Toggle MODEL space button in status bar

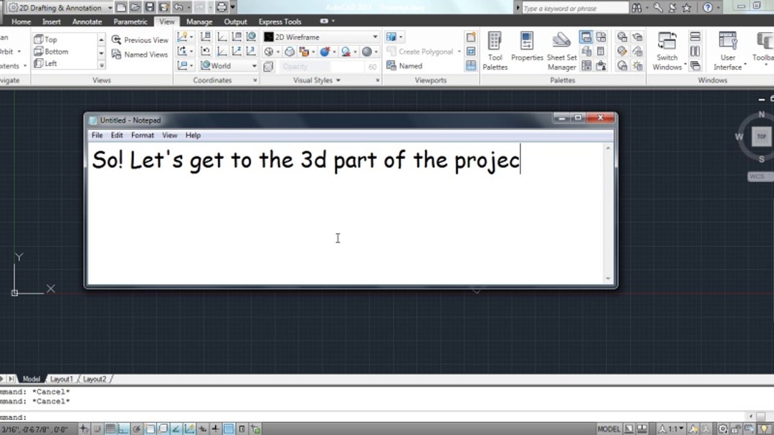tap(609, 430)
